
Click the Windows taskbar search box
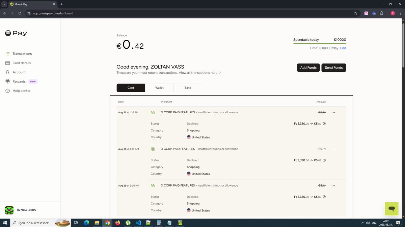click(x=40, y=223)
